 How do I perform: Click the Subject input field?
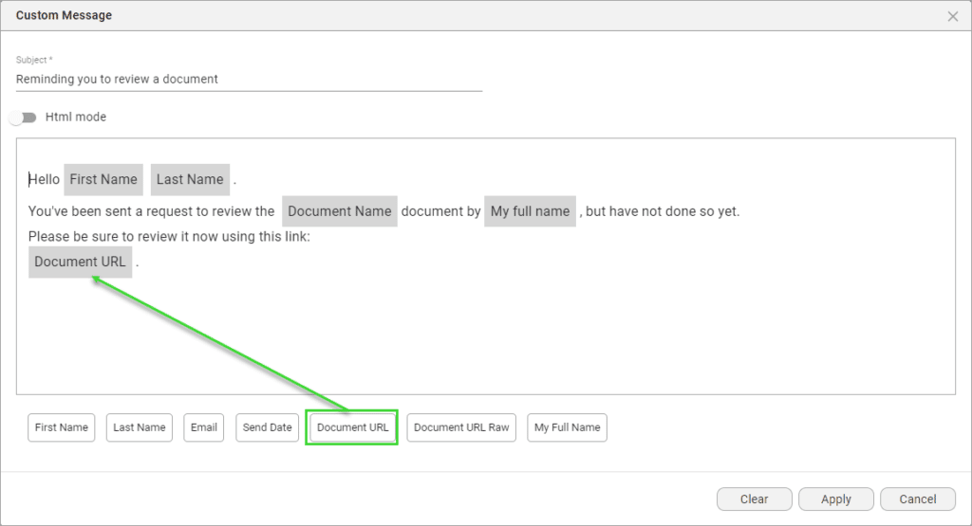tap(249, 80)
